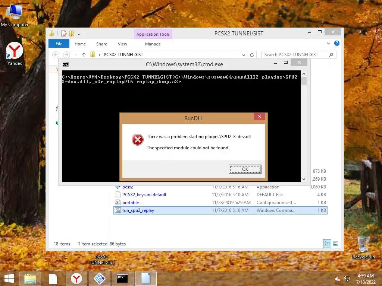Click the muted volume tray icon
Viewport: 382px width, 286px height.
click(x=338, y=279)
